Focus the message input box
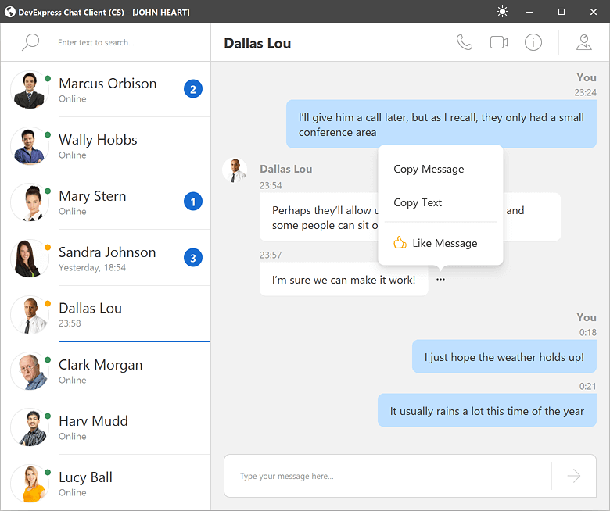The image size is (610, 511). (387, 476)
